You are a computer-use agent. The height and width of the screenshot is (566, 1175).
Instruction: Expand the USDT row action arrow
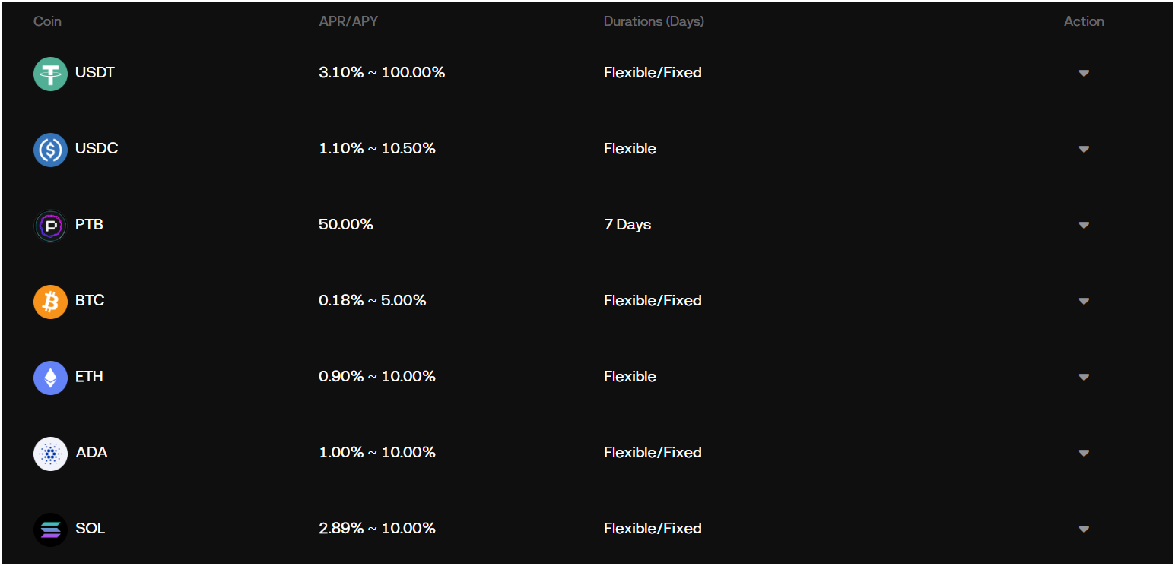click(1084, 74)
